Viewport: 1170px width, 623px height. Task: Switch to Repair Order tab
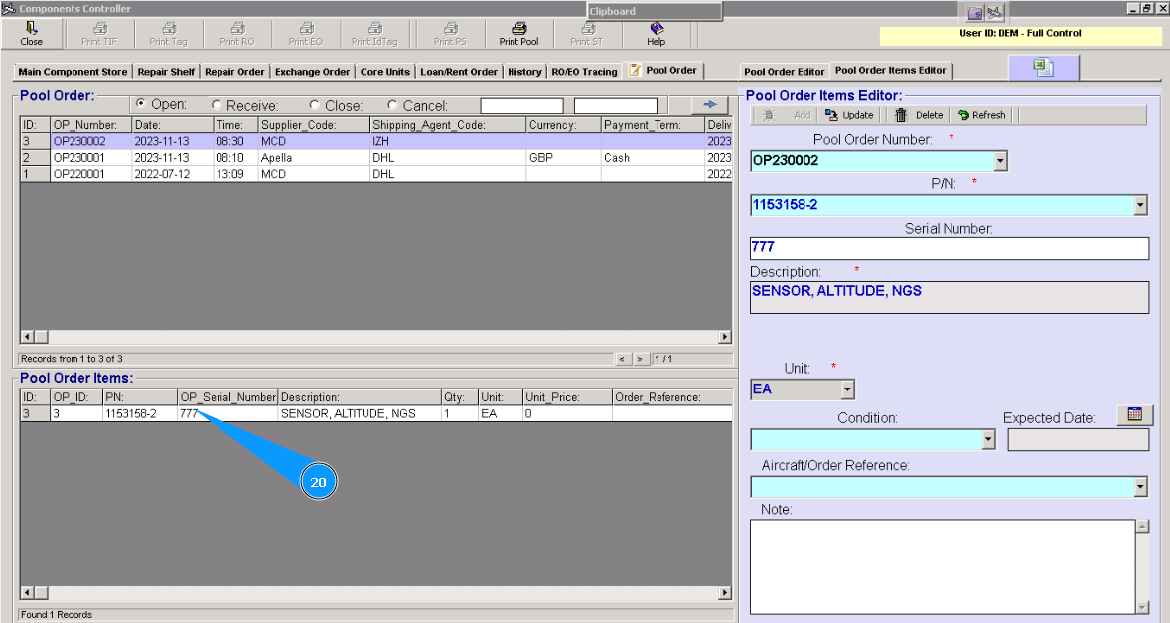coord(234,72)
